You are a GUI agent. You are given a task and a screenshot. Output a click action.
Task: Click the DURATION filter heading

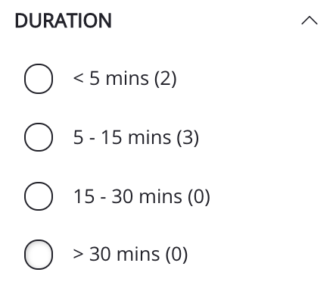pyautogui.click(x=64, y=20)
